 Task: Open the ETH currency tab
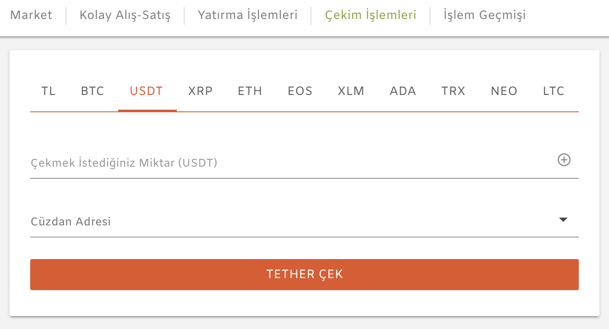250,91
